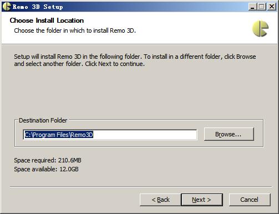The height and width of the screenshot is (214, 279).
Task: Close the Remo 3D Setup window
Action: click(x=272, y=7)
